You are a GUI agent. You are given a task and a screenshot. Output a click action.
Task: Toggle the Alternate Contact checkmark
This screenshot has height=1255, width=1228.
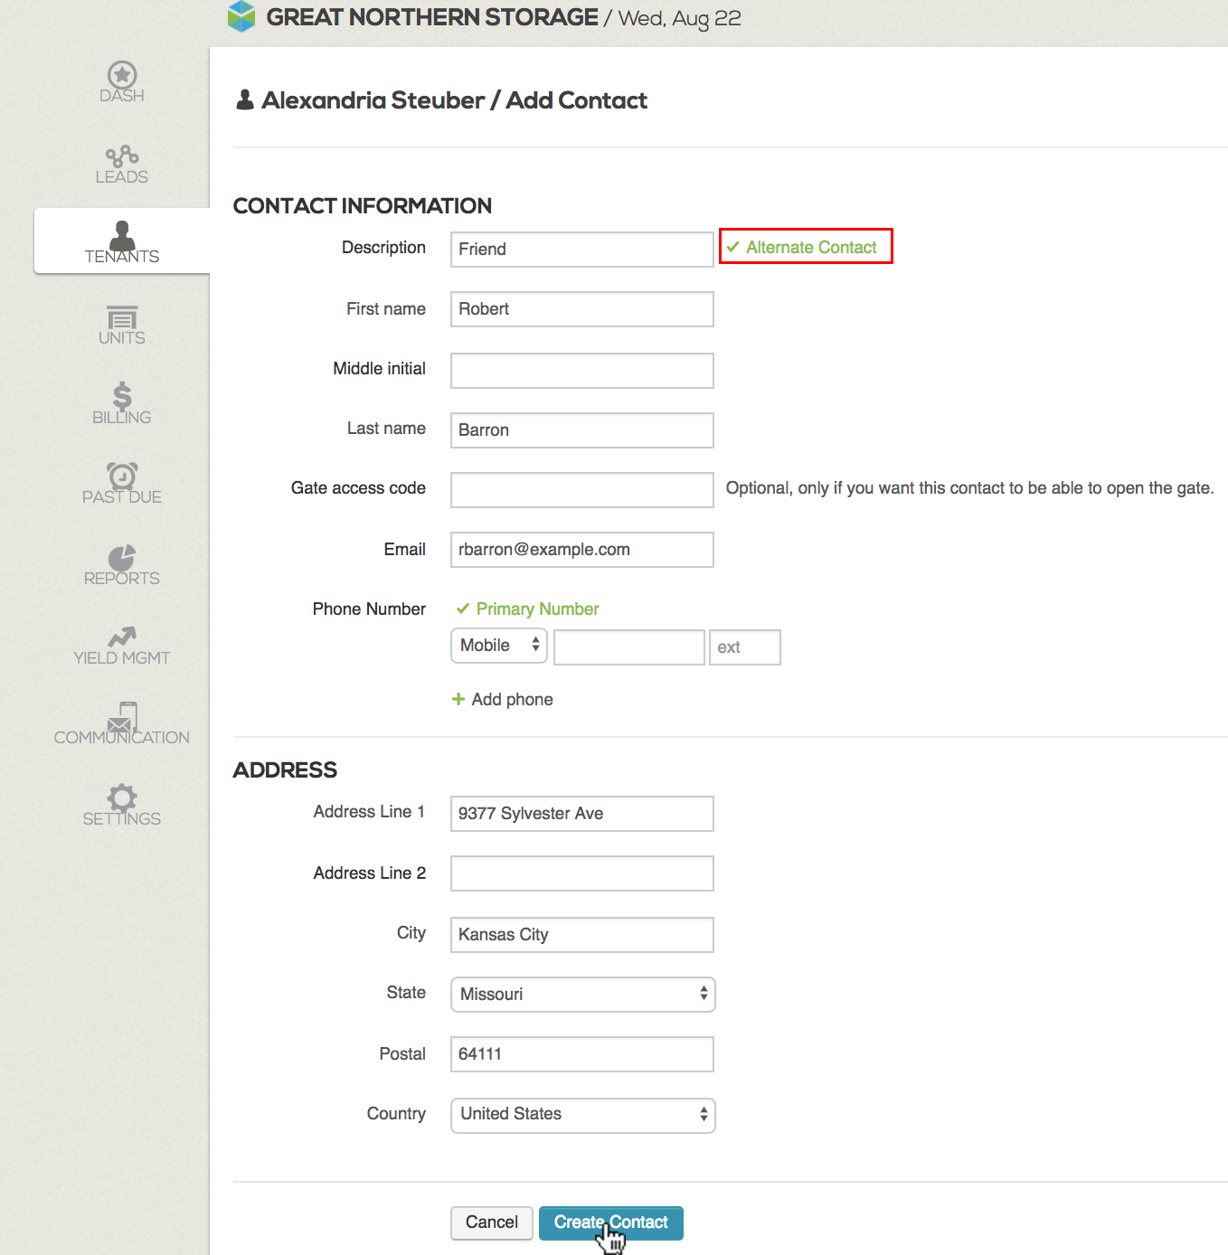point(733,247)
